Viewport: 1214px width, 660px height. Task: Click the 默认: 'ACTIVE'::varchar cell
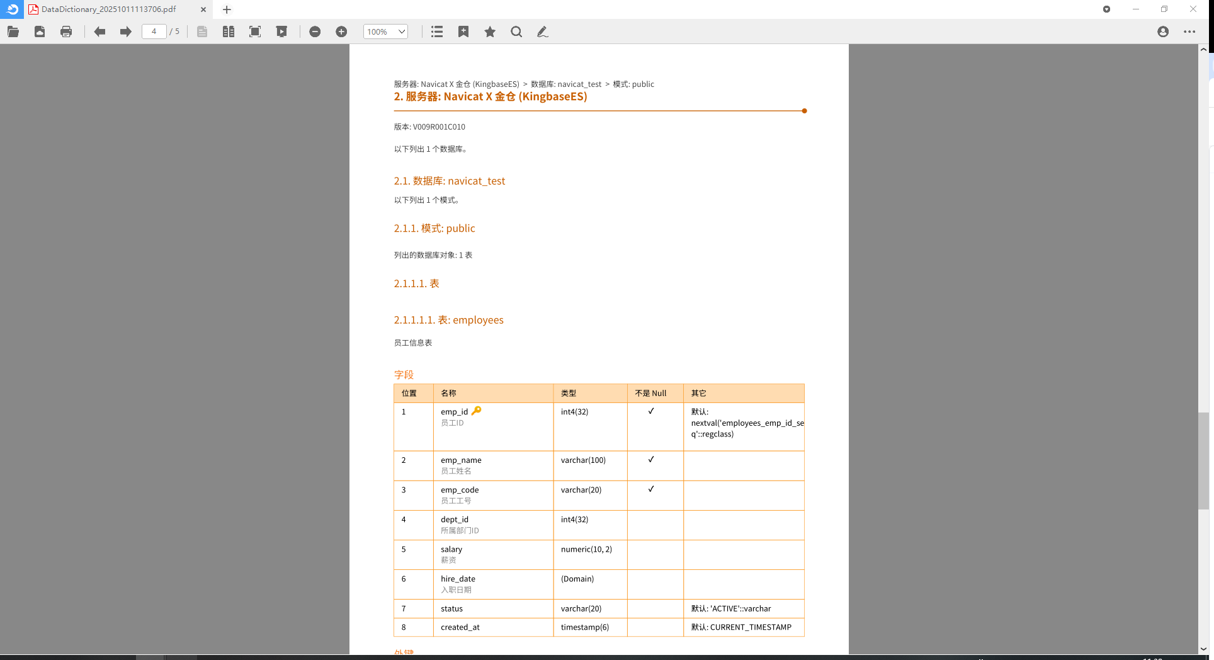tap(744, 608)
